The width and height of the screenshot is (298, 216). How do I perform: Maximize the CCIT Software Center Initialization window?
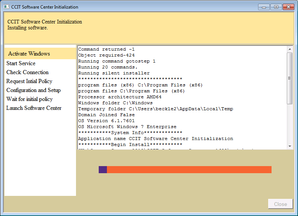click(x=276, y=7)
